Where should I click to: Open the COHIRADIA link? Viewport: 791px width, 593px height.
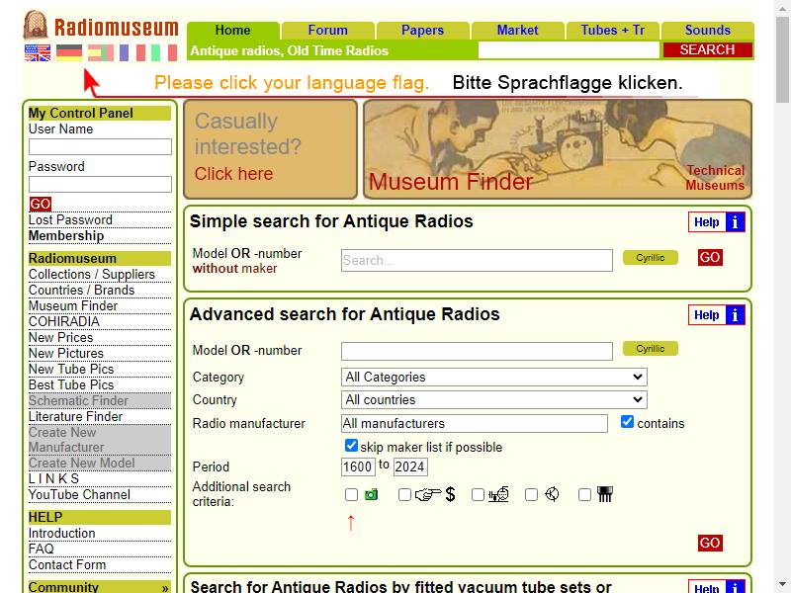click(x=64, y=322)
